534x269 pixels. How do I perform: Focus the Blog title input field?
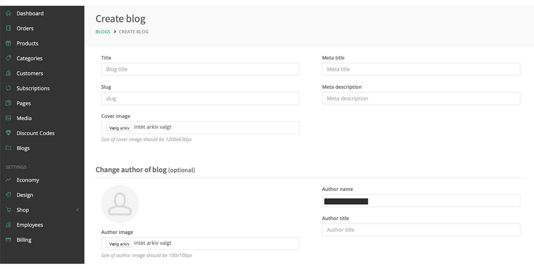200,69
